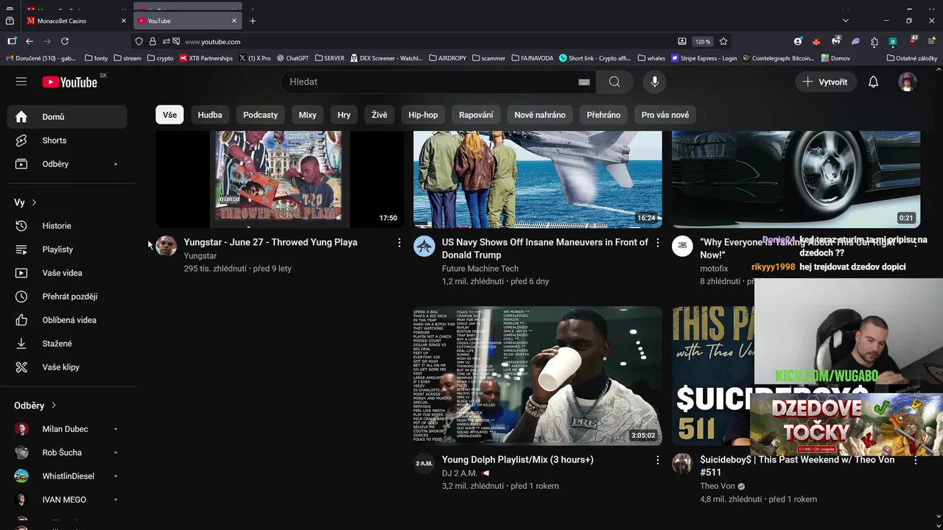Reset the 120 % zoom indicator

tap(703, 41)
